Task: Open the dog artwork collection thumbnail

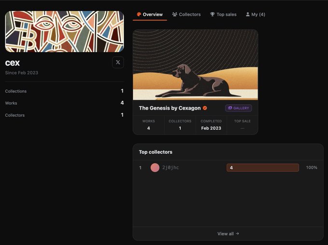Action: click(195, 65)
